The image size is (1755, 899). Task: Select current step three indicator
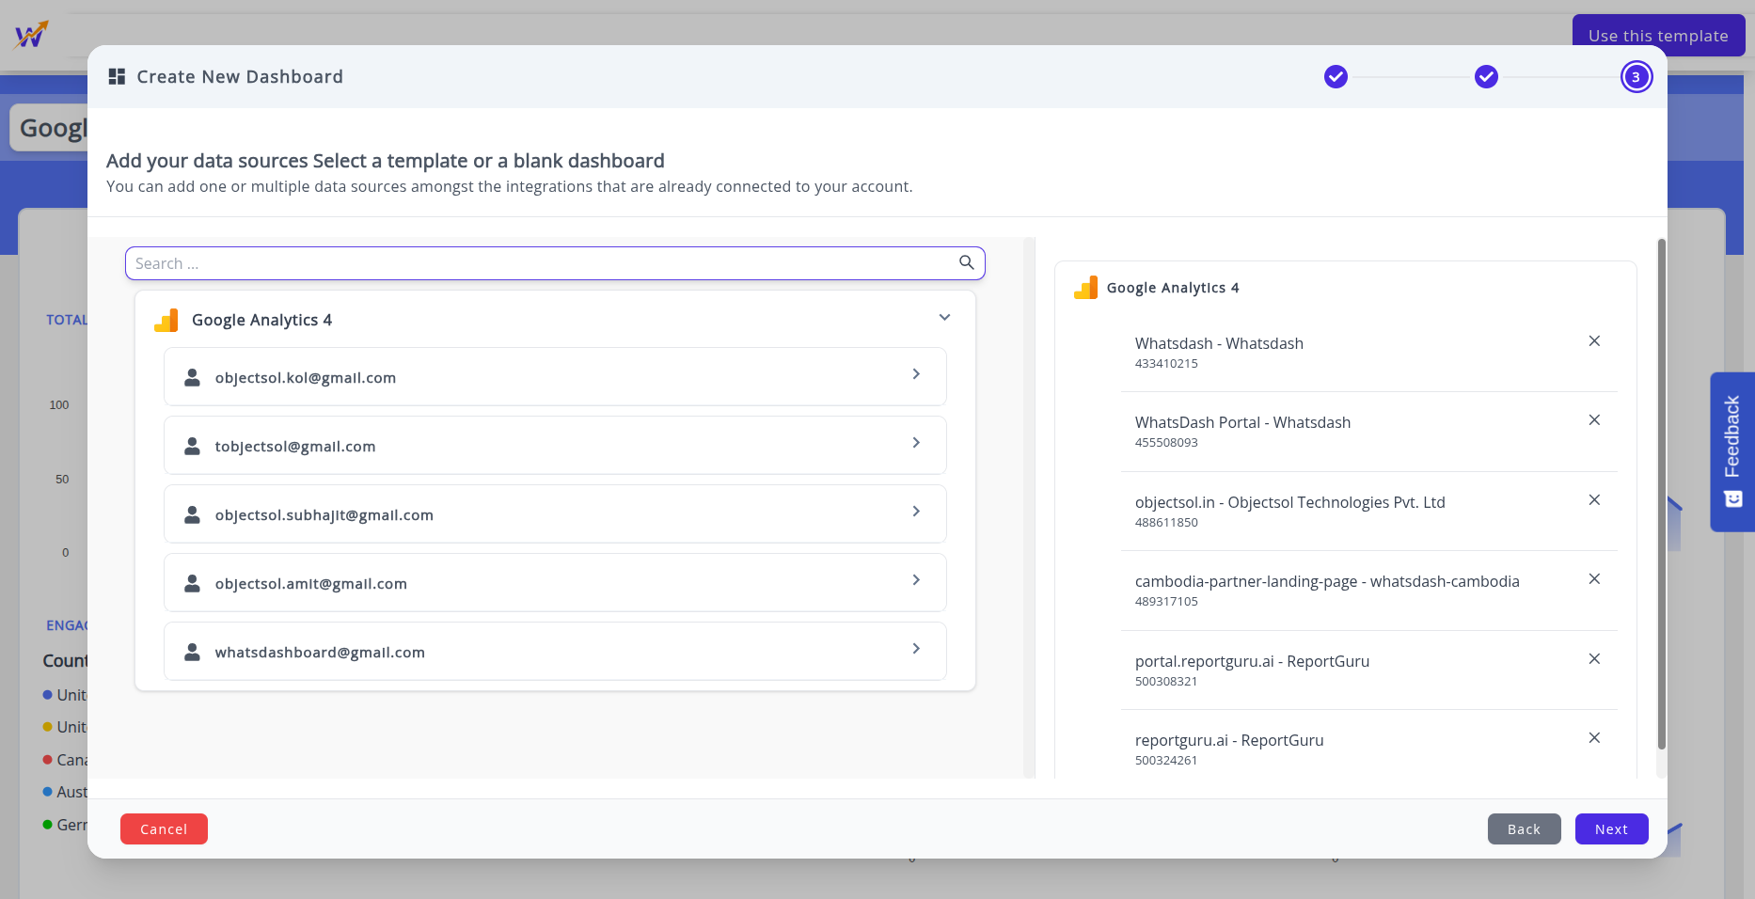pos(1636,77)
